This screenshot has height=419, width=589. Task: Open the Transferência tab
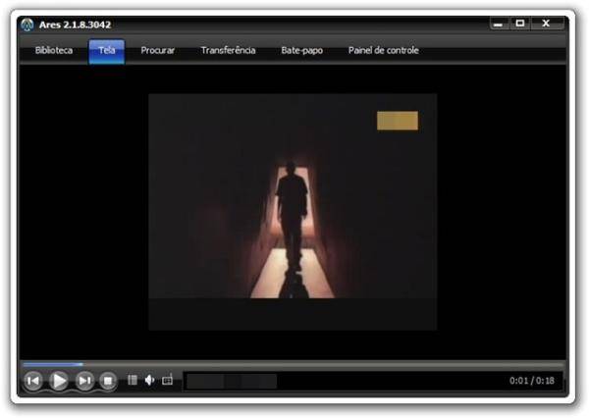(x=228, y=50)
